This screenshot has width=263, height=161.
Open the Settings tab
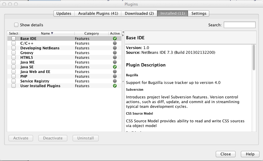199,14
